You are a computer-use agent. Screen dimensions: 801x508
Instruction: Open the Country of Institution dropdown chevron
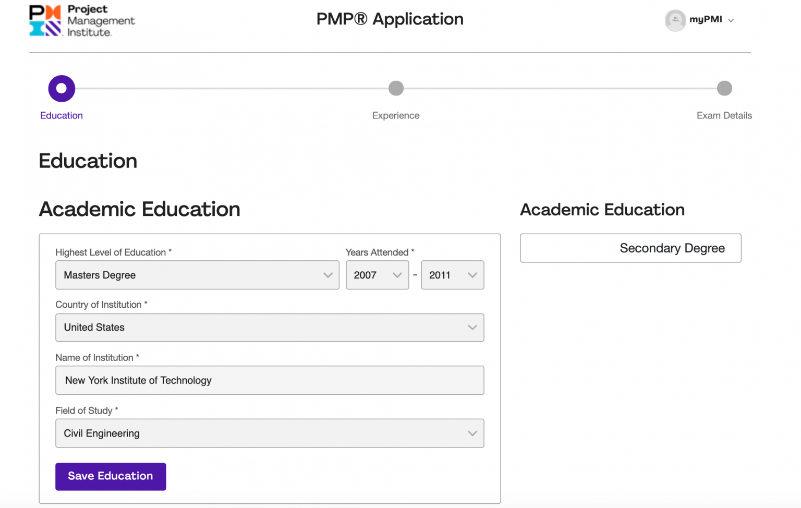click(x=472, y=328)
